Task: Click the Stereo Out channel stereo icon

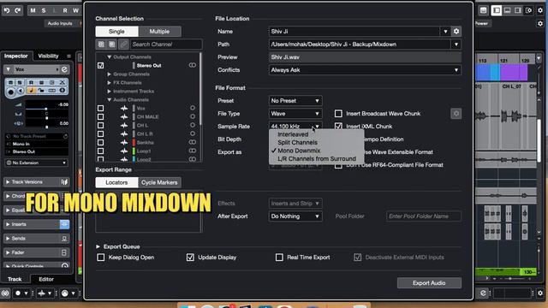Action: click(192, 65)
